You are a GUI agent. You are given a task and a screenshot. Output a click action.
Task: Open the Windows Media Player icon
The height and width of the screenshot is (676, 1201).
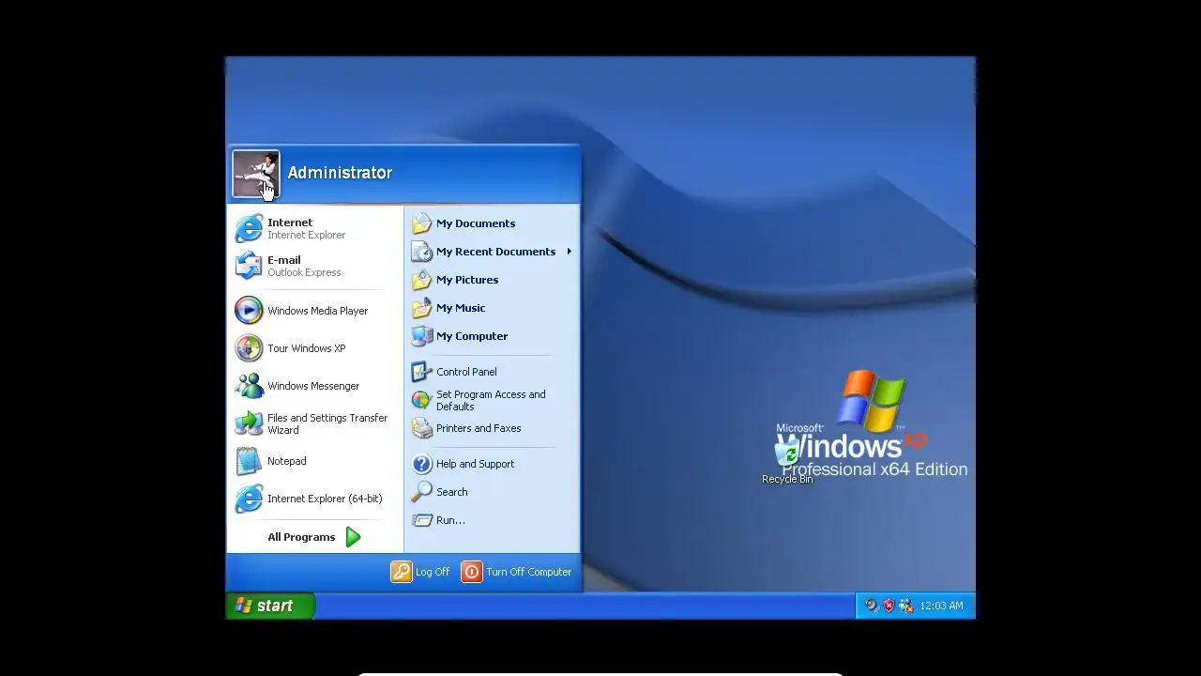249,310
